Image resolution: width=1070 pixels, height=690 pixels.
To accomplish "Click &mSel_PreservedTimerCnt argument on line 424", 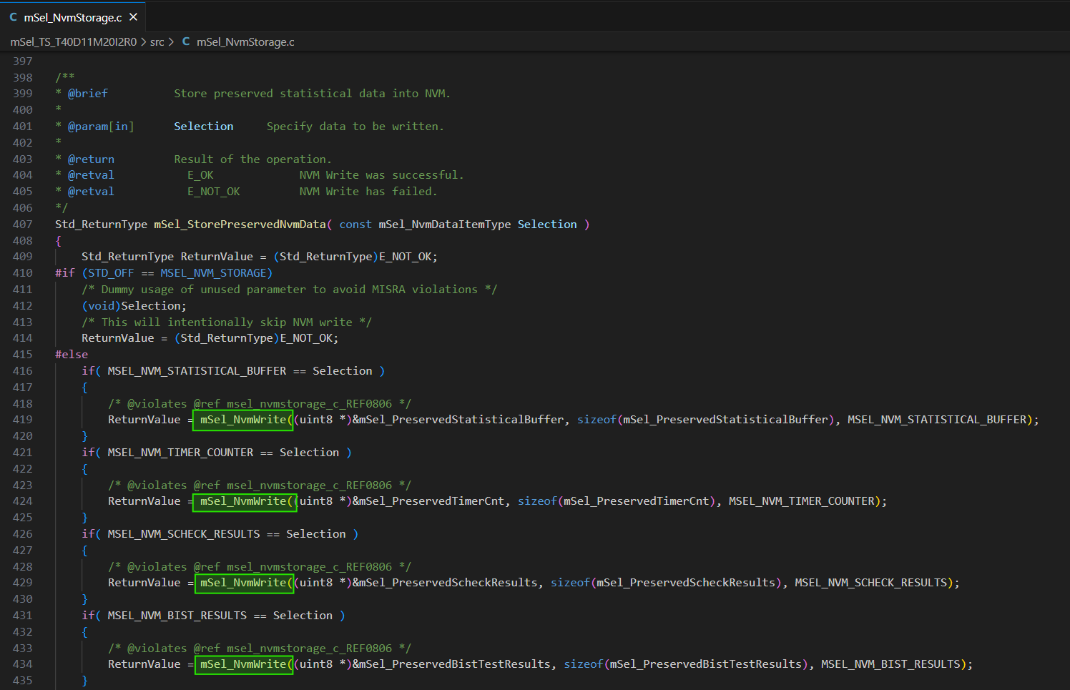I will [x=428, y=501].
